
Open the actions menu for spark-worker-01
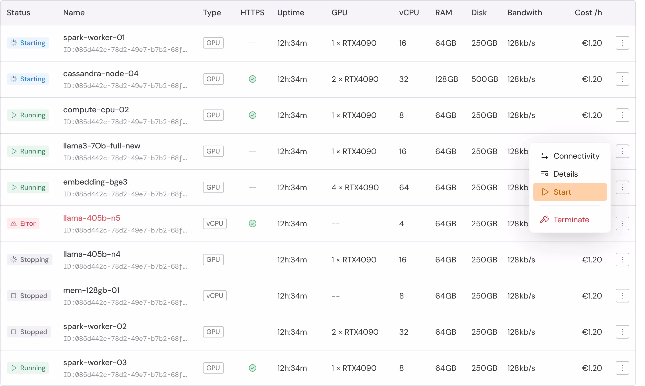click(622, 43)
